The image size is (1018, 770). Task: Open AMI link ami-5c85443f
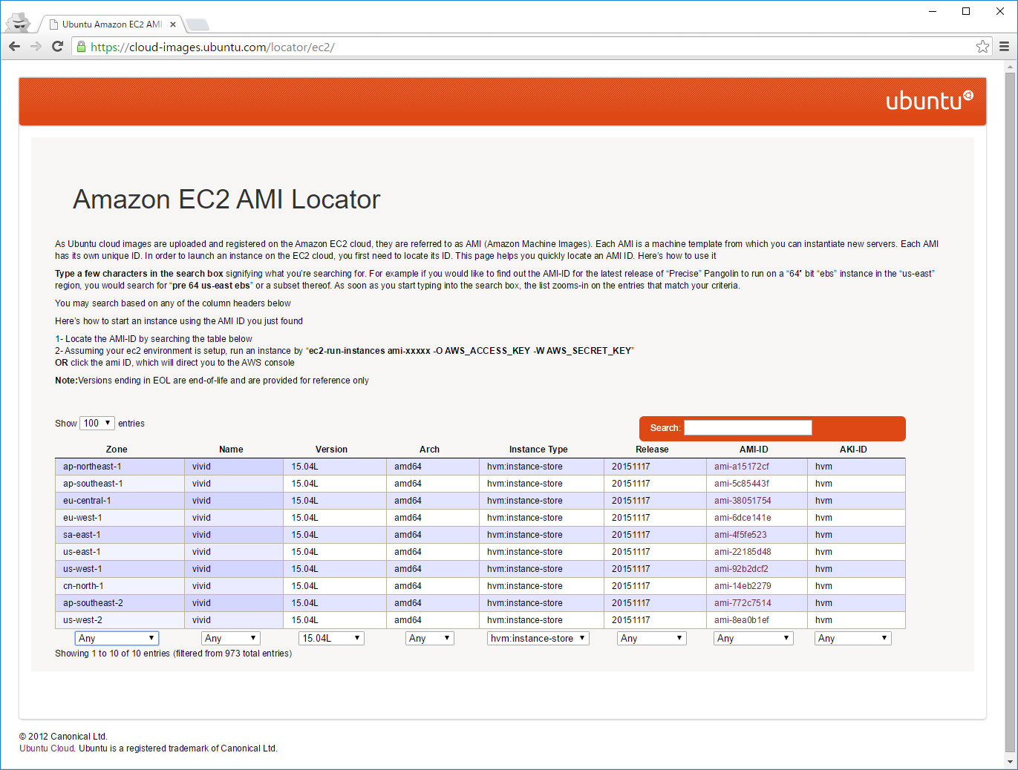[x=742, y=484]
